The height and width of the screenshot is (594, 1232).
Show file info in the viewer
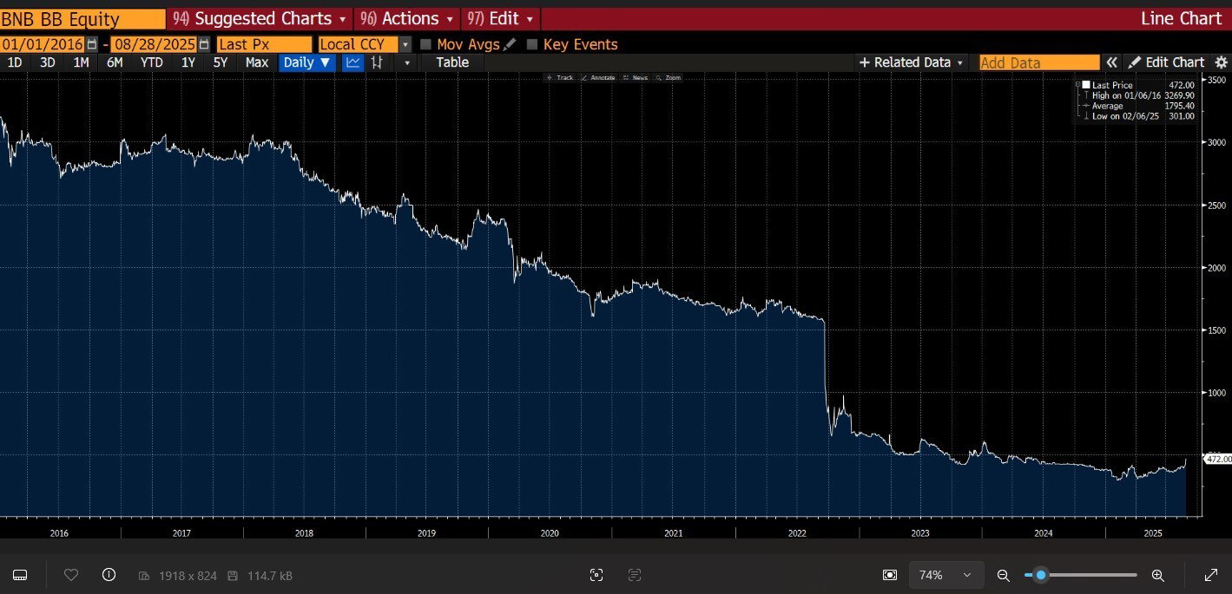click(x=109, y=575)
